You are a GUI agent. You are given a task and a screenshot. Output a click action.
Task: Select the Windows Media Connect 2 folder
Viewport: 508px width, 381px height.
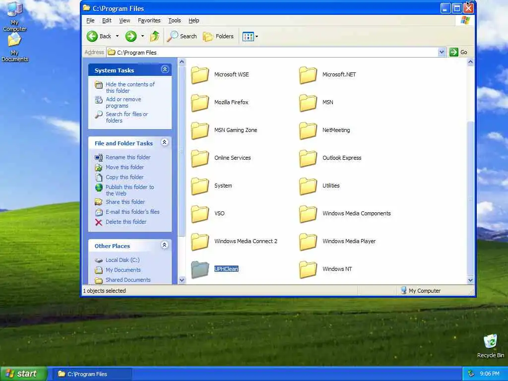(199, 242)
